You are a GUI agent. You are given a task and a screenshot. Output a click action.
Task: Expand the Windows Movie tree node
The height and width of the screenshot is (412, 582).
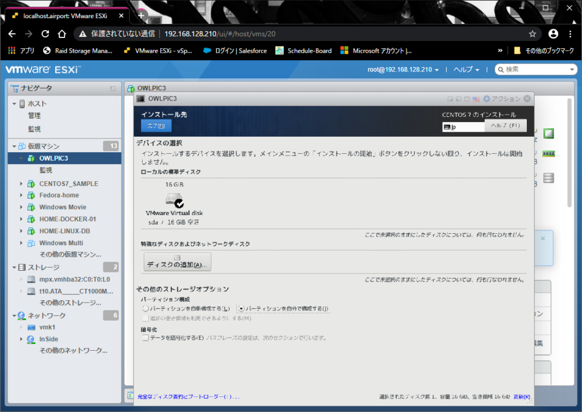pos(21,207)
